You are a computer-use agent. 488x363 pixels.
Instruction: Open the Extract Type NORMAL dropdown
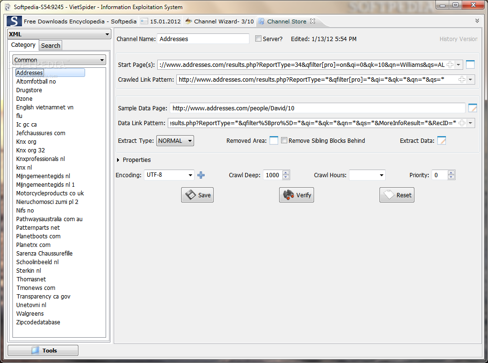(175, 140)
